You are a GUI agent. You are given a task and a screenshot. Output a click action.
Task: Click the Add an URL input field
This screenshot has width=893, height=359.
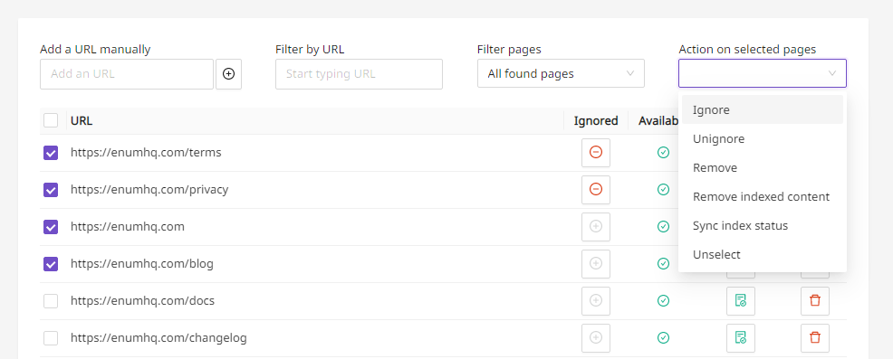[127, 74]
